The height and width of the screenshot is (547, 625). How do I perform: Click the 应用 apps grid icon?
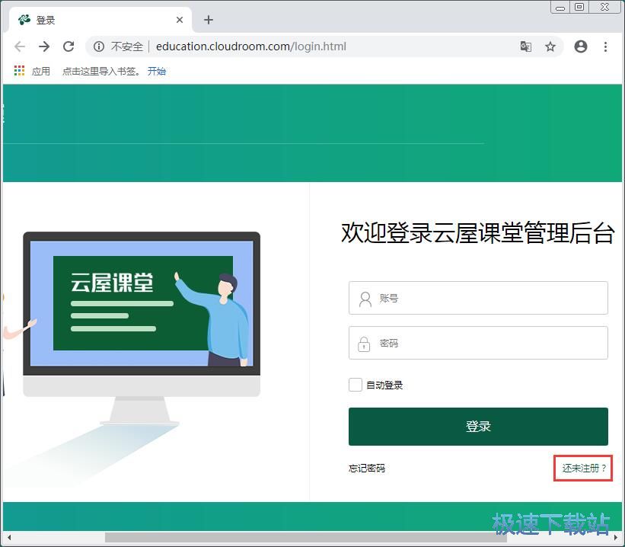click(x=18, y=71)
